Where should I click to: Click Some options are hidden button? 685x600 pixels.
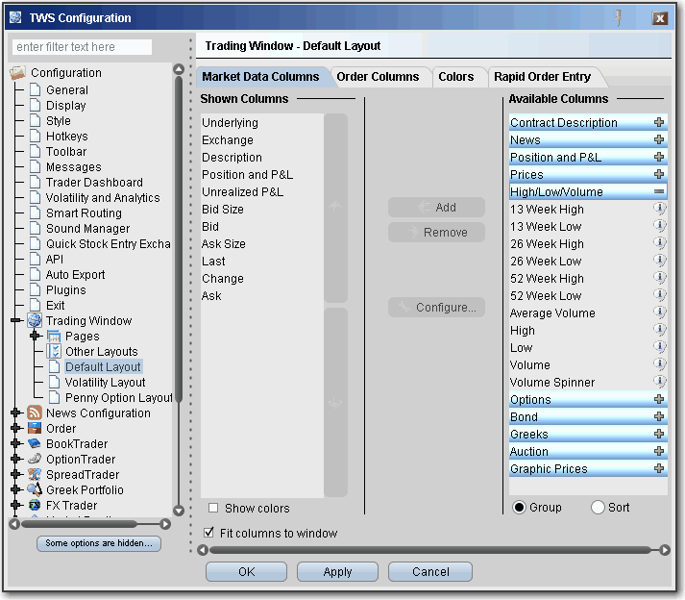(x=99, y=543)
